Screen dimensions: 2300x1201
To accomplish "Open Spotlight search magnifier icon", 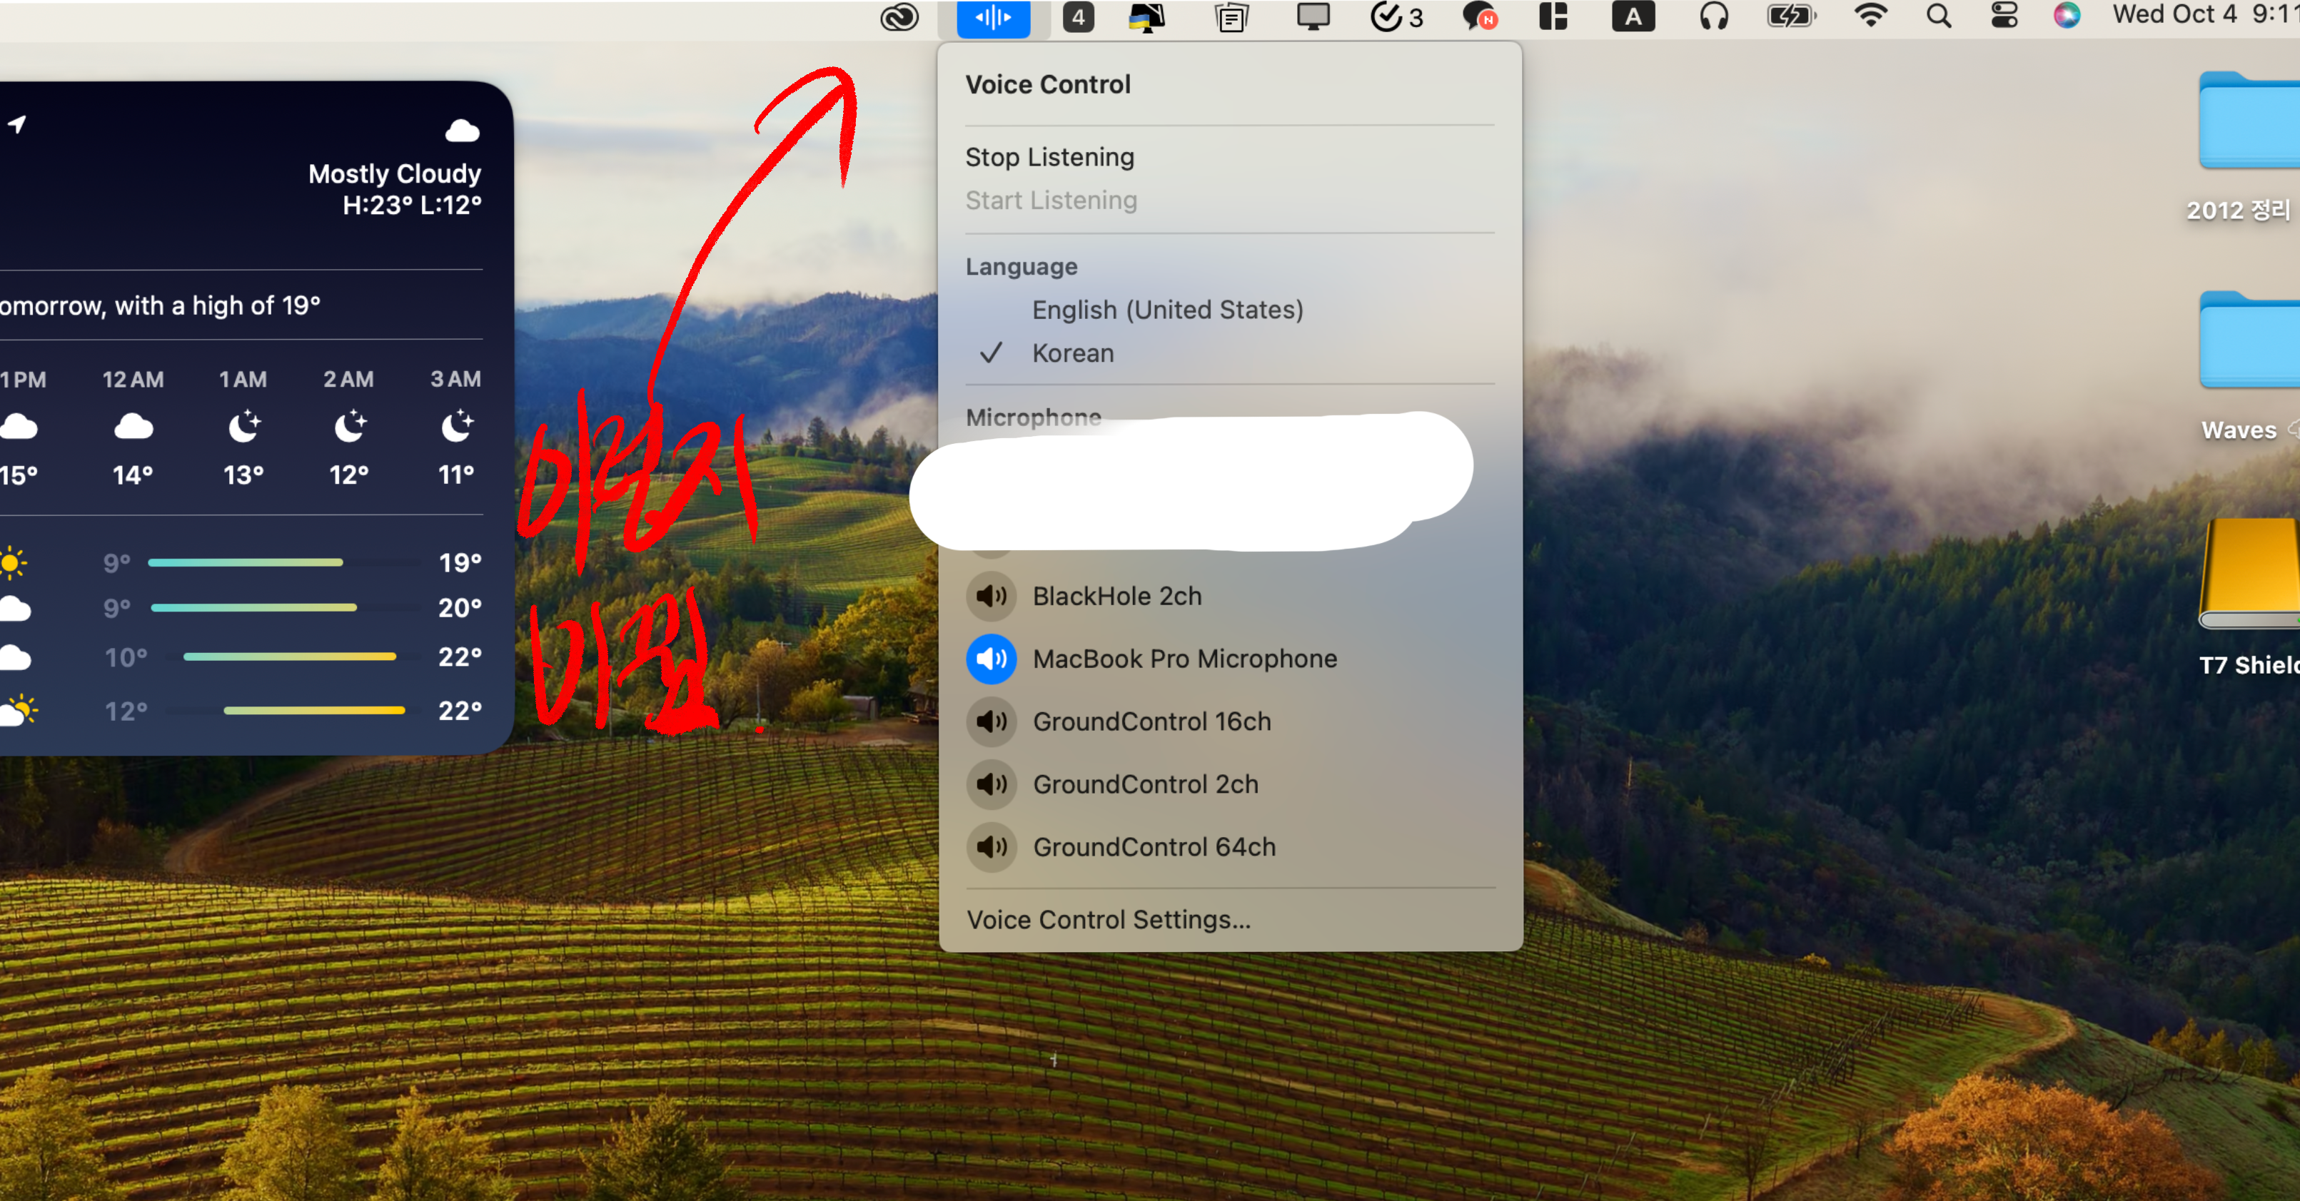I will pos(1938,17).
